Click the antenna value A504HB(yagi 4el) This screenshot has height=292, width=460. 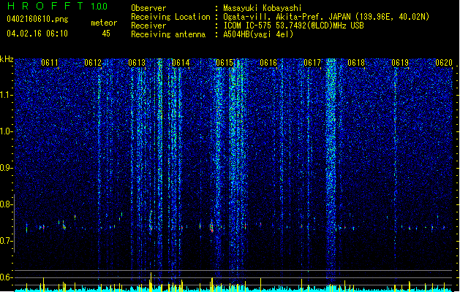(258, 34)
